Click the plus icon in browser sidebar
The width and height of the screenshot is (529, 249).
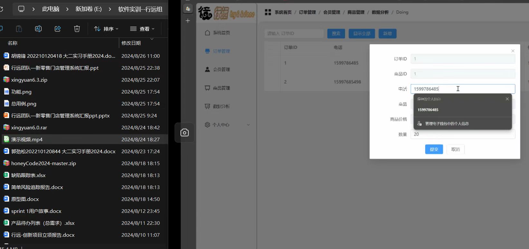point(188,21)
